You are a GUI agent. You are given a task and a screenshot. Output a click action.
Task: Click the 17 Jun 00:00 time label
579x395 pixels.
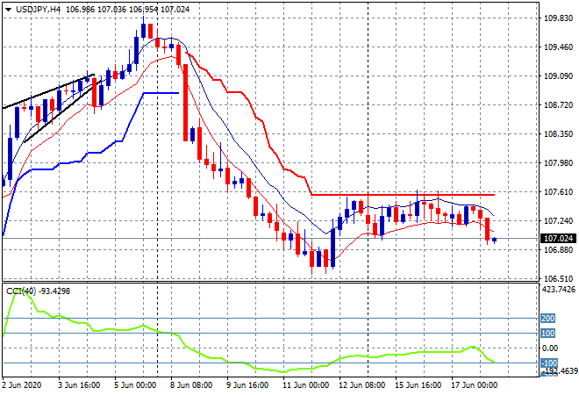tap(474, 385)
